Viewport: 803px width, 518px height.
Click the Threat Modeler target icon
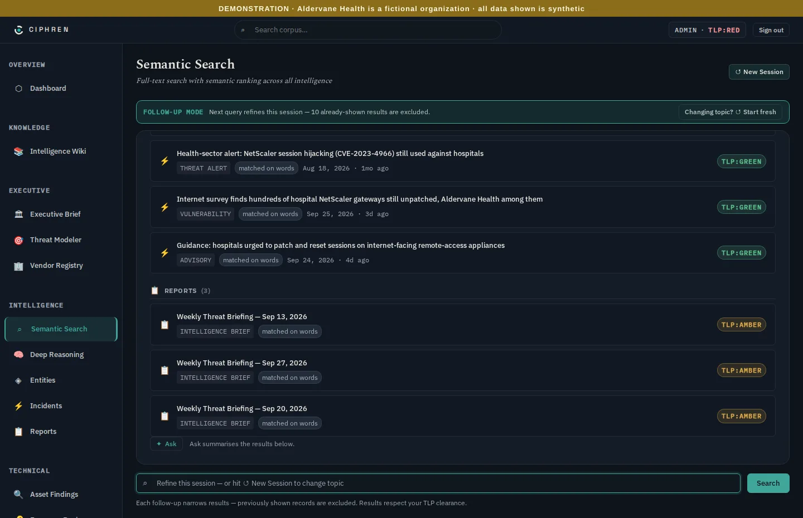18,240
